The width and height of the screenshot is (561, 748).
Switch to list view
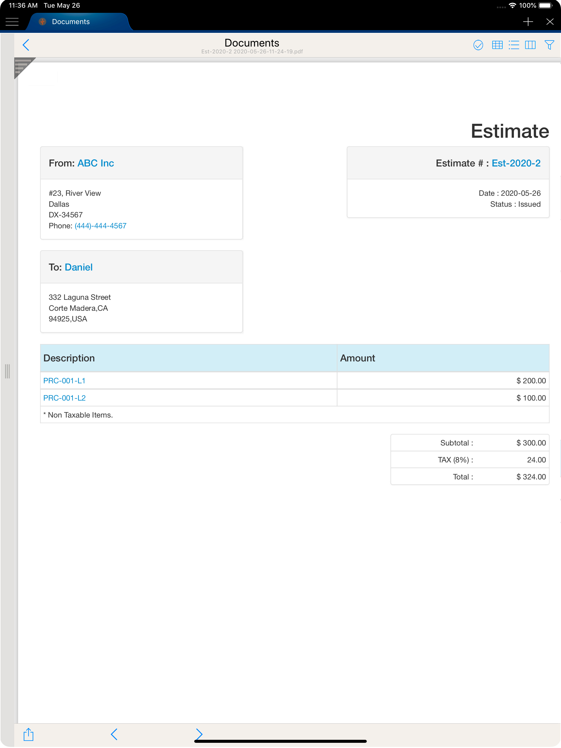[x=514, y=45]
